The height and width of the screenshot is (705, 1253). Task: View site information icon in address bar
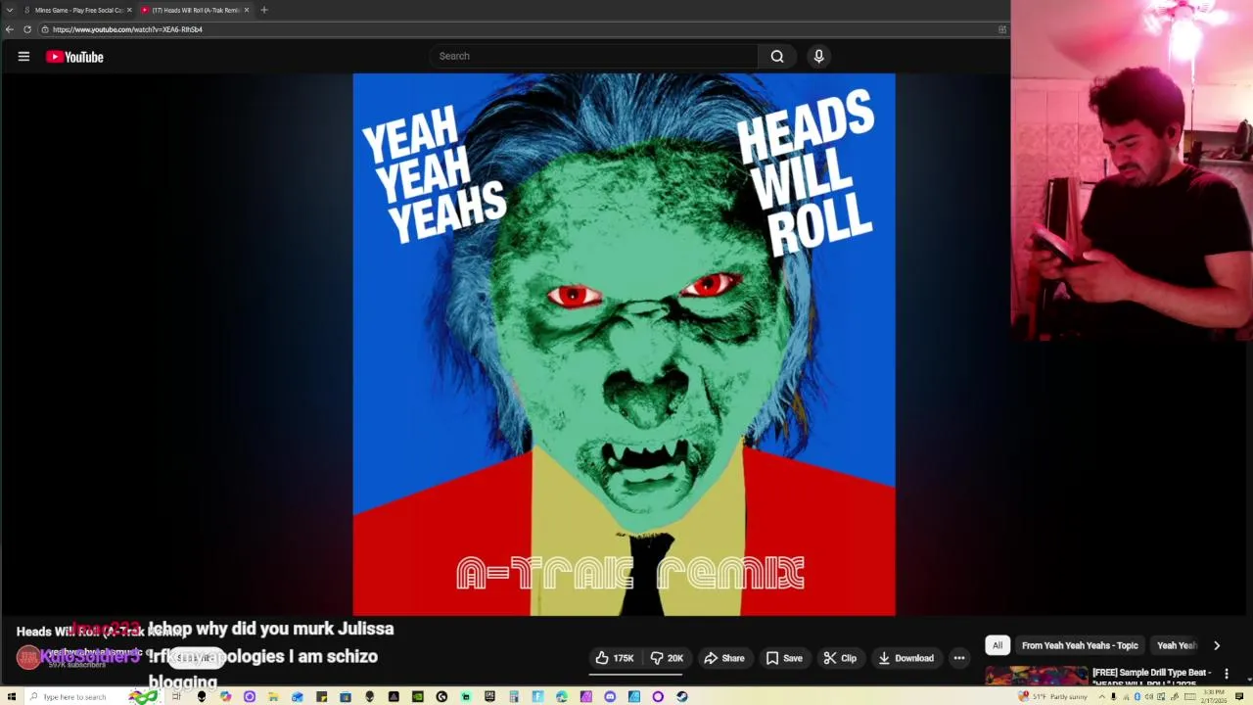(45, 29)
